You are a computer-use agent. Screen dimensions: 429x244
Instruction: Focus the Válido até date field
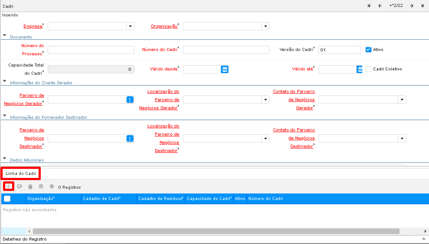click(x=338, y=69)
